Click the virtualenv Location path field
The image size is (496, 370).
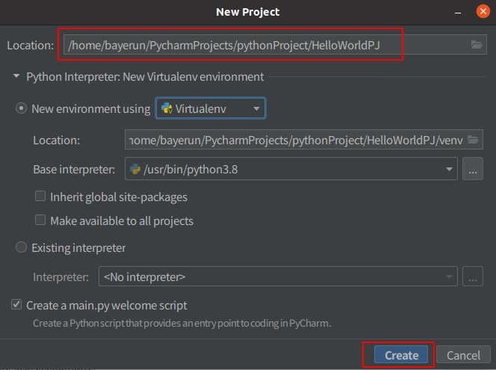[295, 140]
